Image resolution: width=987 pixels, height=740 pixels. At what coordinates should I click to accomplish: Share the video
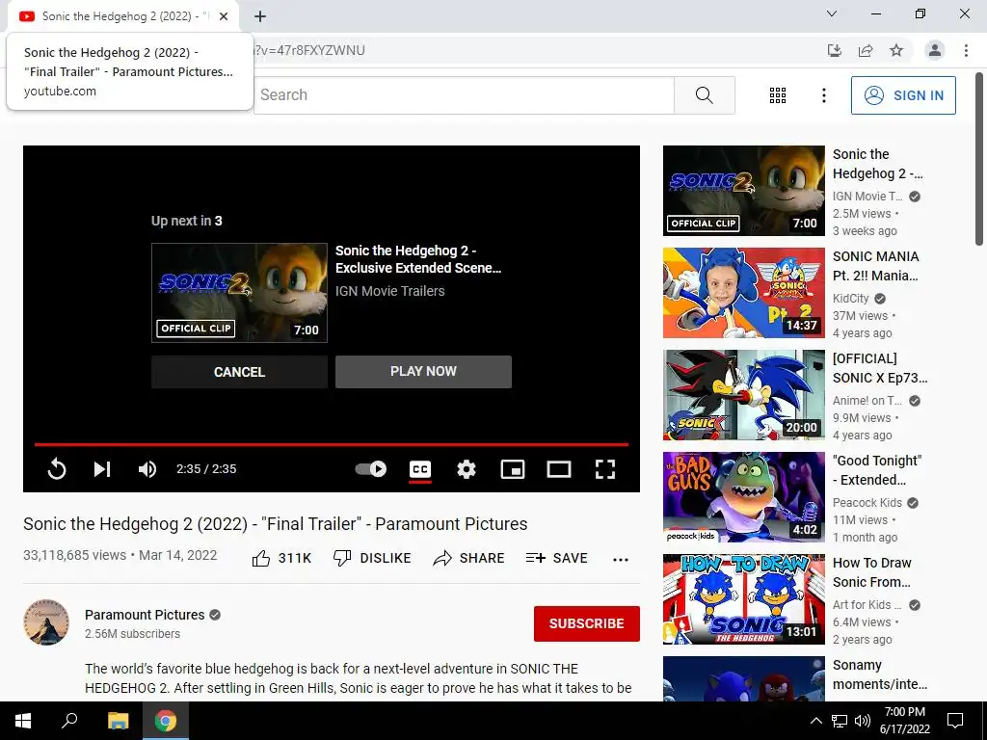tap(469, 558)
